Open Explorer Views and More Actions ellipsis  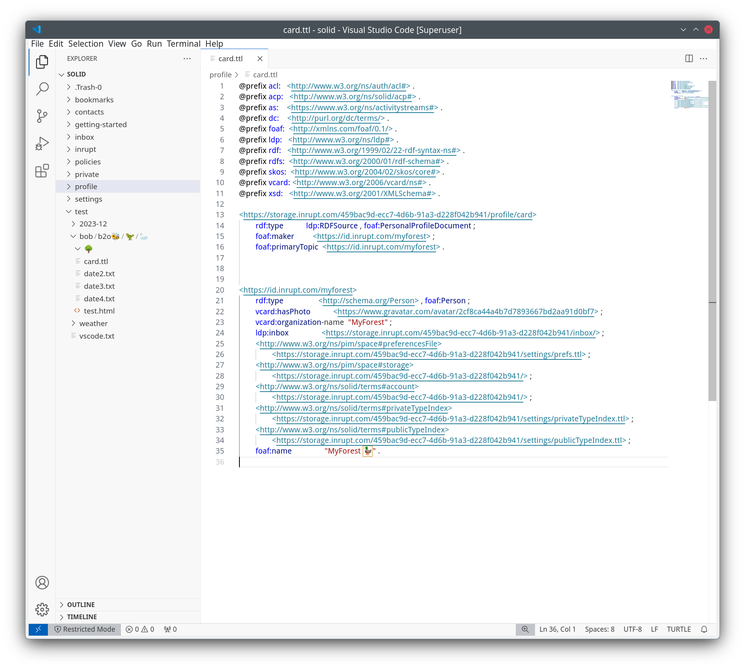coord(187,58)
